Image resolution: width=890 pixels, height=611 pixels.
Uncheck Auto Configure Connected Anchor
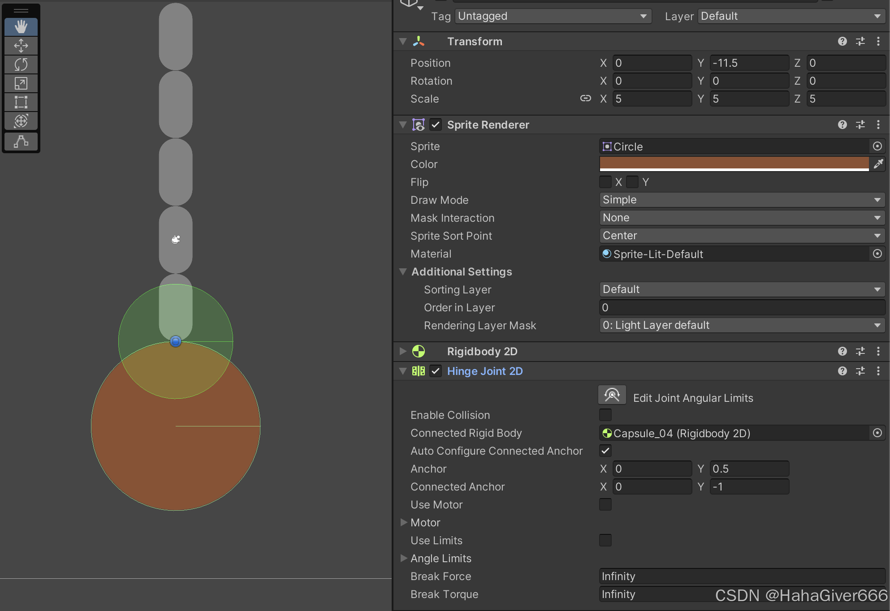[x=605, y=451]
